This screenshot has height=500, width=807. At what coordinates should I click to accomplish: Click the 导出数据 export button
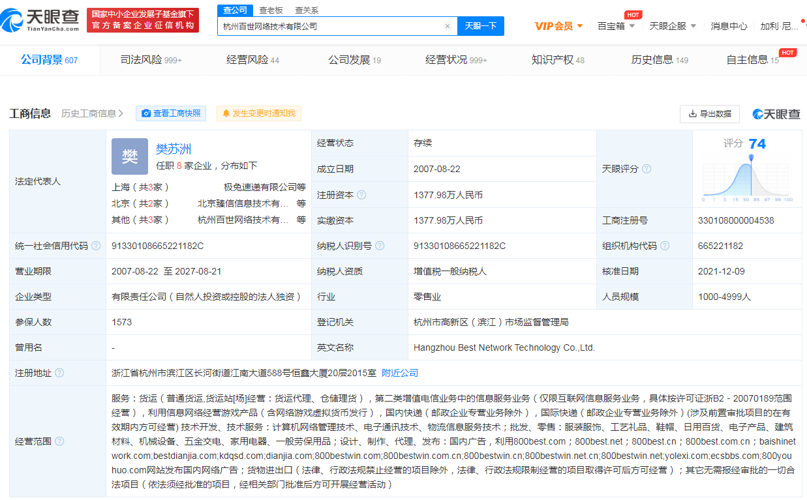tap(710, 113)
